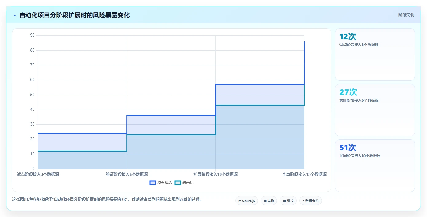Click the 阶段变化 label in header
The width and height of the screenshot is (427, 217).
[406, 15]
